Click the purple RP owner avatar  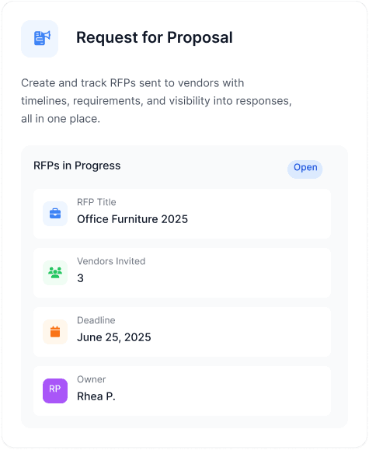point(55,391)
